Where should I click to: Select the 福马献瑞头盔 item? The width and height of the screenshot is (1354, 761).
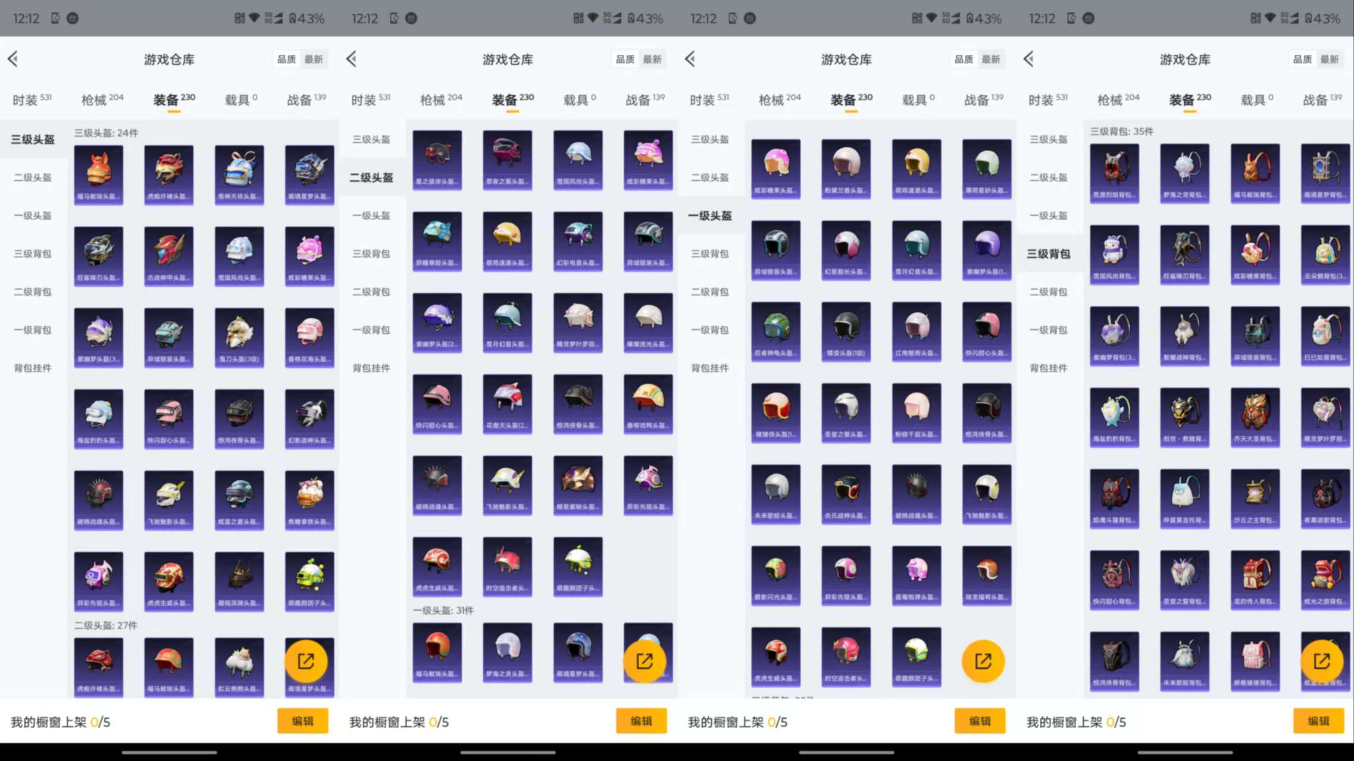pos(98,174)
